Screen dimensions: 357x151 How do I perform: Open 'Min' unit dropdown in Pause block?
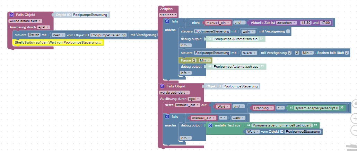(x=205, y=60)
